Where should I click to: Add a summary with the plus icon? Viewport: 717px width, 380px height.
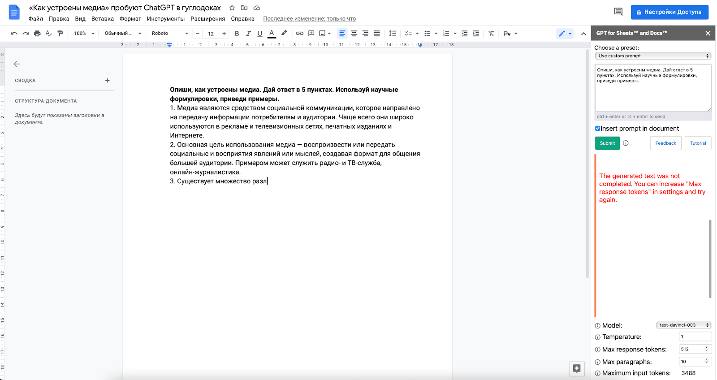(108, 81)
